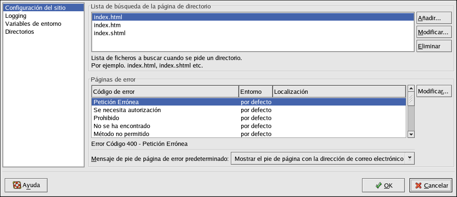
Task: Select index.htm list entry
Action: click(108, 25)
